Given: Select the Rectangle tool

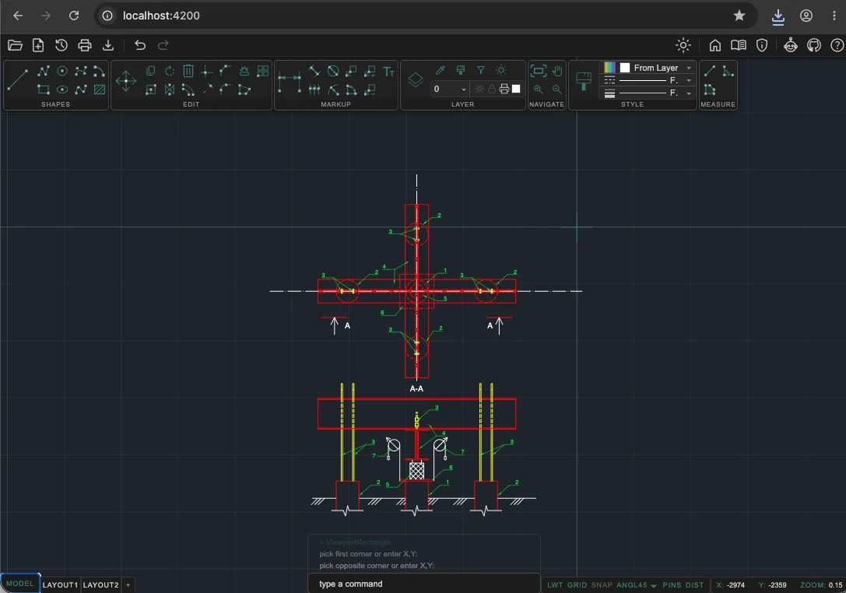Looking at the screenshot, I should tap(44, 89).
